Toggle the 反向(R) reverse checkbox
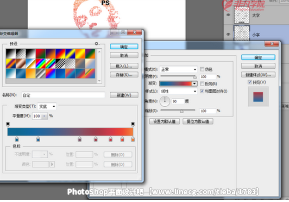Image resolution: width=289 pixels, height=202 pixels. tap(202, 84)
